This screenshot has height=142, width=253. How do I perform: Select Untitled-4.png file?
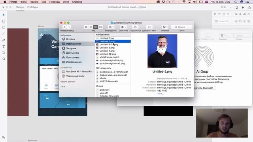[113, 51]
